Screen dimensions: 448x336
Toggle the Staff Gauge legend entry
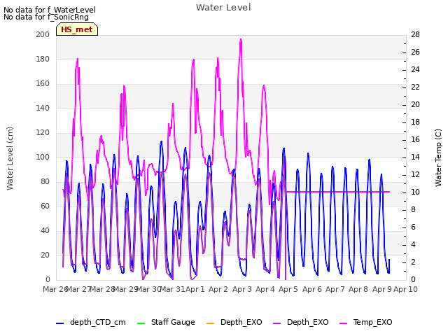pyautogui.click(x=166, y=322)
